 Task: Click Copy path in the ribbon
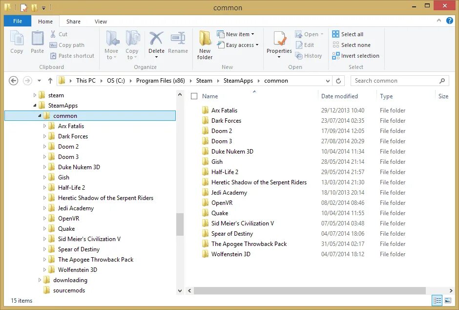point(67,45)
